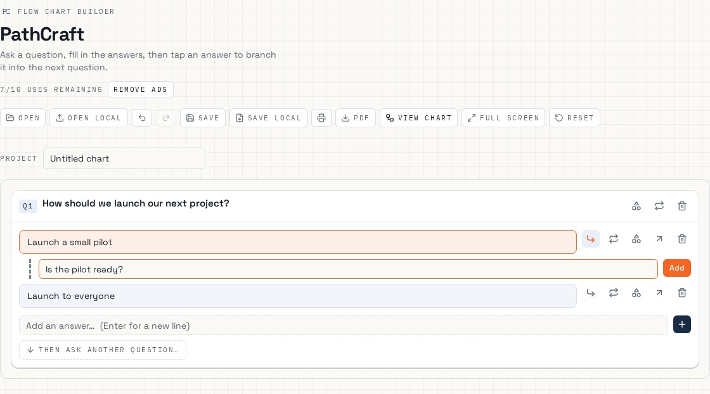The width and height of the screenshot is (710, 394).
Task: Undo the last action
Action: pos(142,118)
